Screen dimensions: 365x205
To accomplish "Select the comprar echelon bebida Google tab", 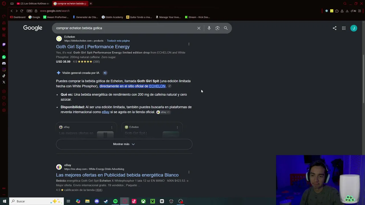I will click(70, 3).
